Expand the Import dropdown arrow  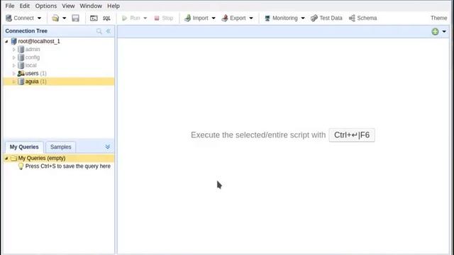(214, 18)
